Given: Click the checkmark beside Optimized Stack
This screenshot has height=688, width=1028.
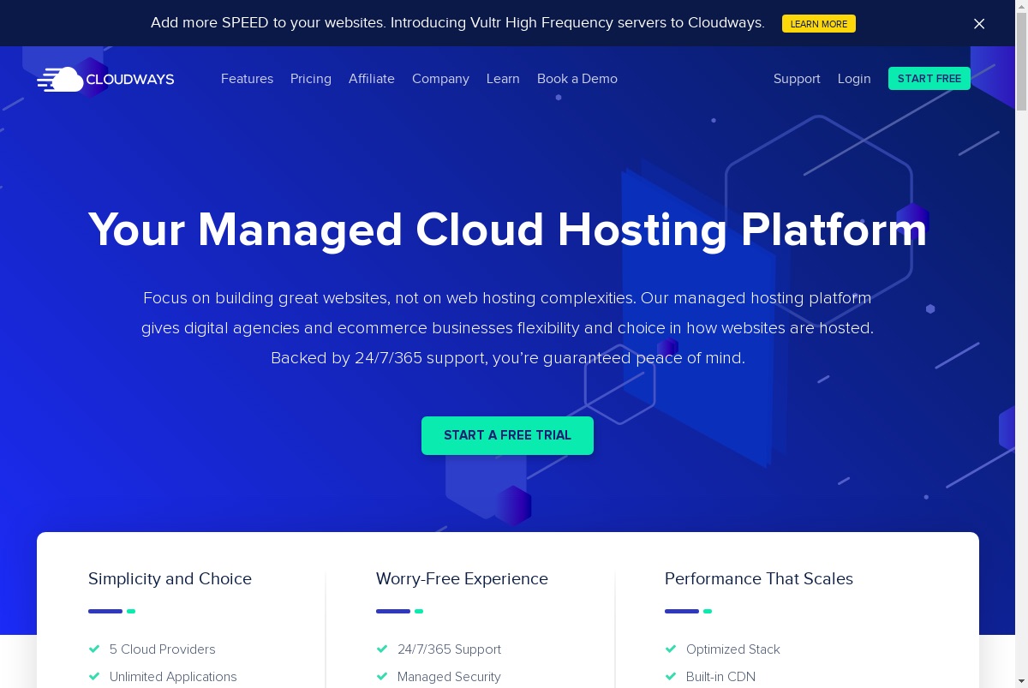Looking at the screenshot, I should (x=671, y=649).
